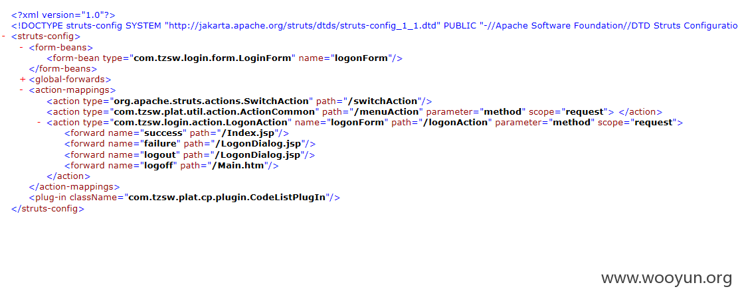Click the logoff forward name
This screenshot has width=738, height=297.
pyautogui.click(x=157, y=166)
